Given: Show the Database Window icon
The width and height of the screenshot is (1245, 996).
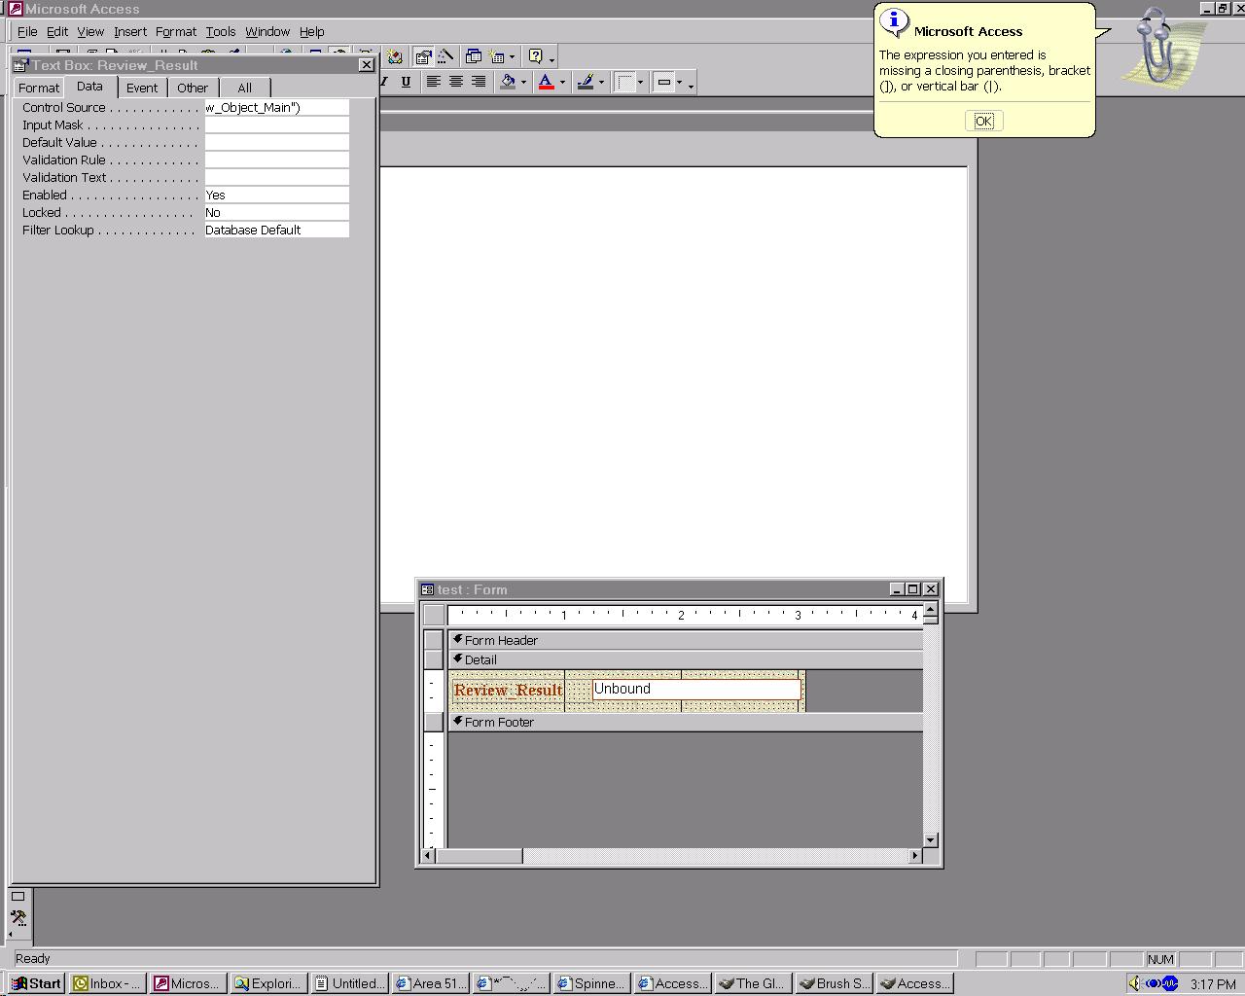Looking at the screenshot, I should (x=474, y=57).
